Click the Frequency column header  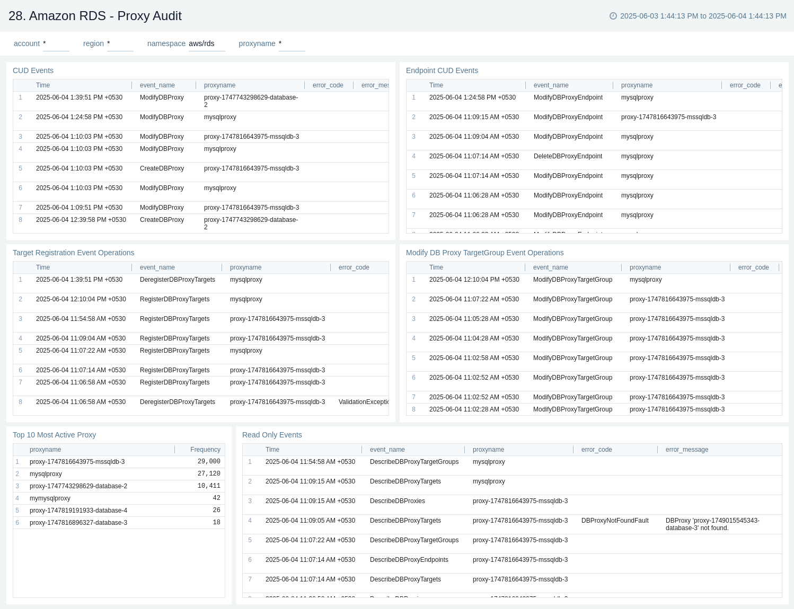click(x=205, y=449)
